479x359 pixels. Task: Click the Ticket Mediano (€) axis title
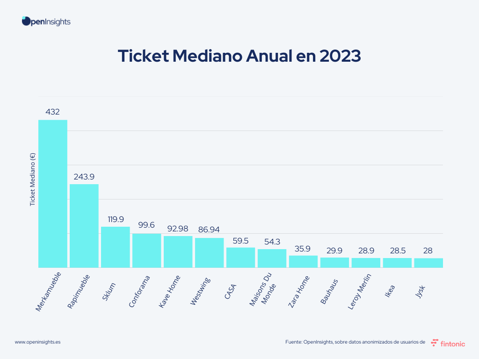33,180
